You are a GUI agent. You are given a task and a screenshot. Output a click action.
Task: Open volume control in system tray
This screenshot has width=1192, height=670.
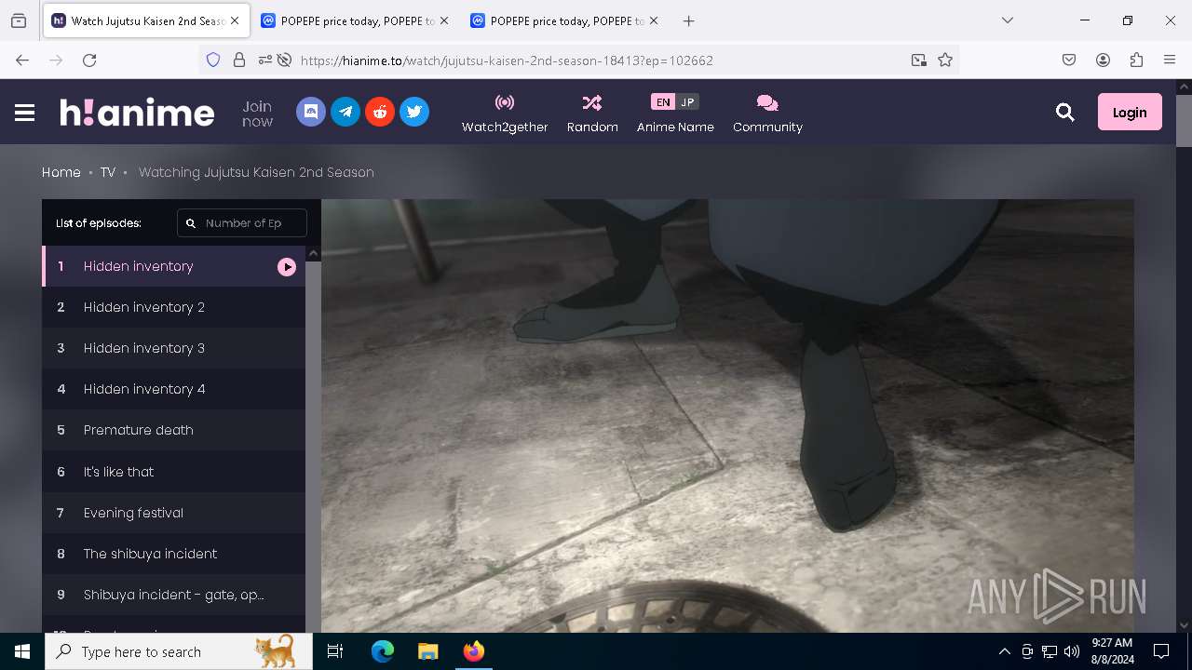(x=1072, y=651)
